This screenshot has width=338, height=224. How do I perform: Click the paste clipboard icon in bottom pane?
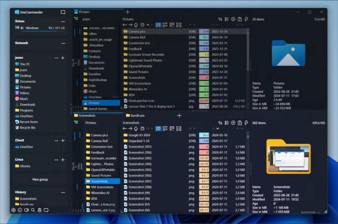[x=239, y=122]
